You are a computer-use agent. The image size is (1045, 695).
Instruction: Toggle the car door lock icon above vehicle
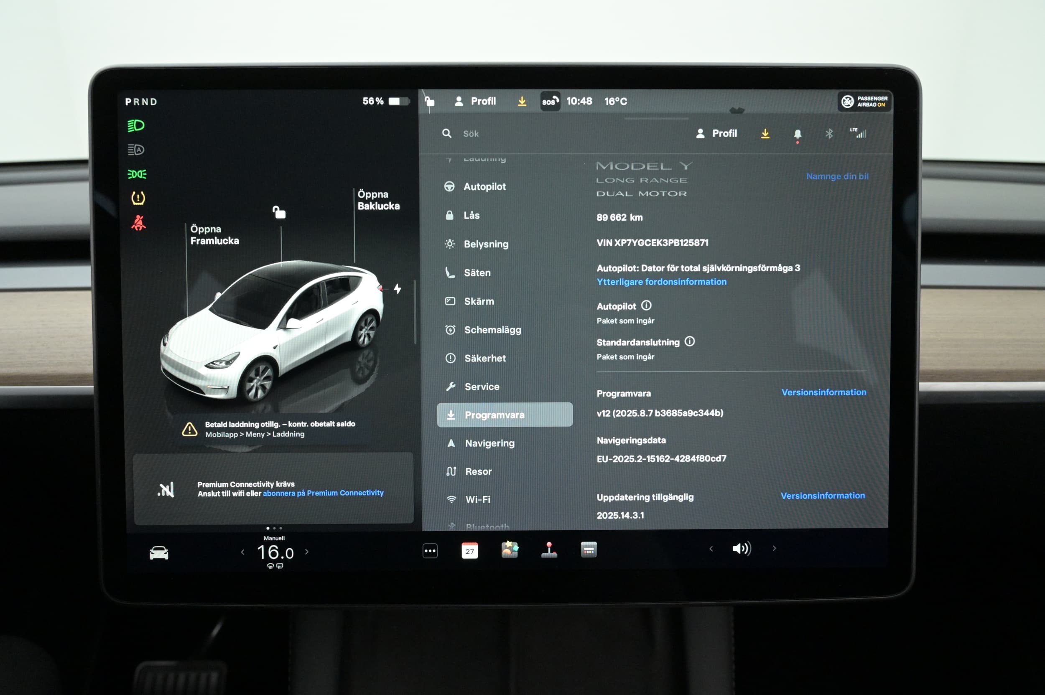point(279,213)
